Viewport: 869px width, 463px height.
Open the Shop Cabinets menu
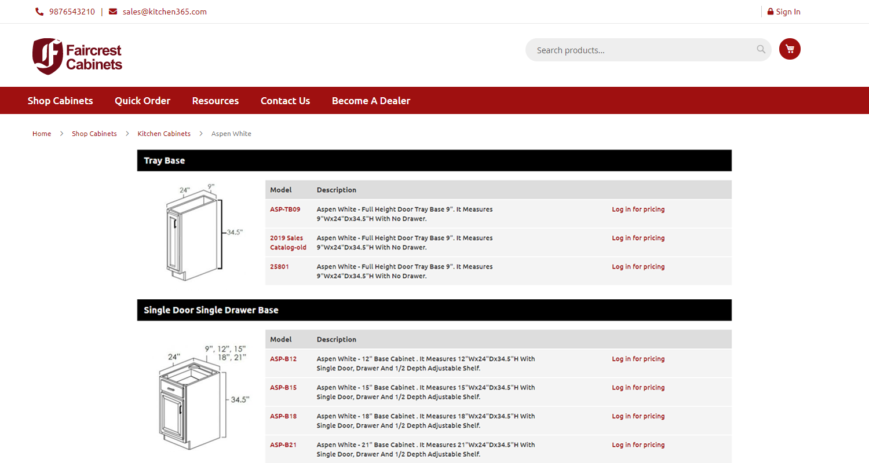(x=60, y=101)
